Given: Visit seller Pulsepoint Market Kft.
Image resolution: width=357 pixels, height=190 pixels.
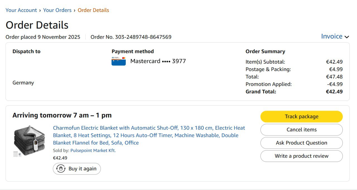Looking at the screenshot, I should (x=93, y=151).
